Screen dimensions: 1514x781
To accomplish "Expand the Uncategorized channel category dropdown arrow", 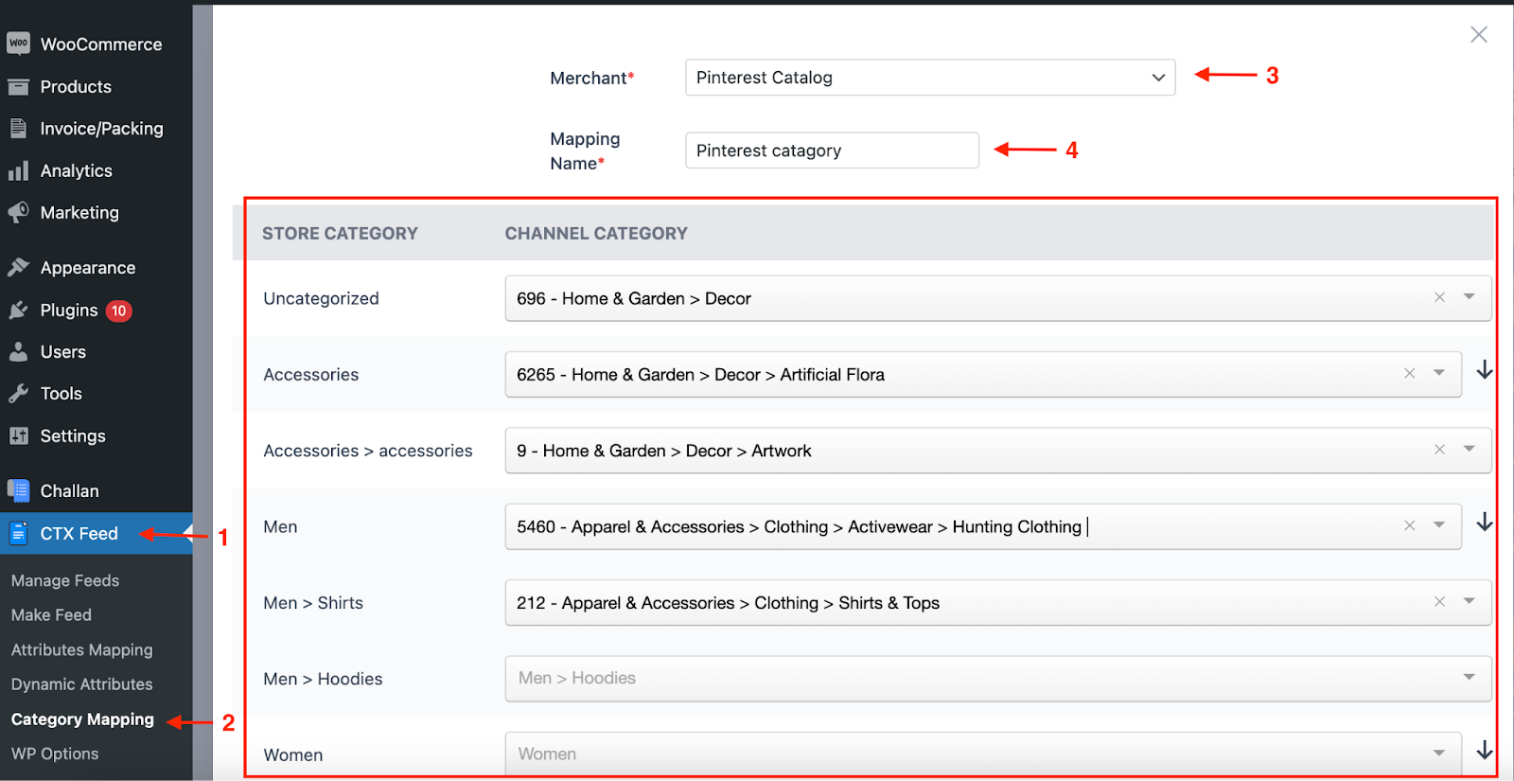I will click(x=1470, y=297).
